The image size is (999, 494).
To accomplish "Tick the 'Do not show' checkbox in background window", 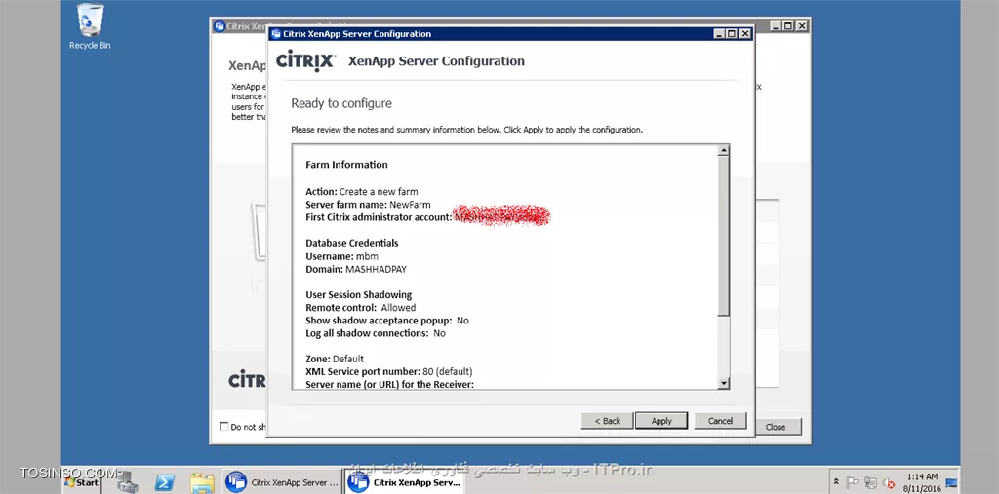I will click(223, 427).
